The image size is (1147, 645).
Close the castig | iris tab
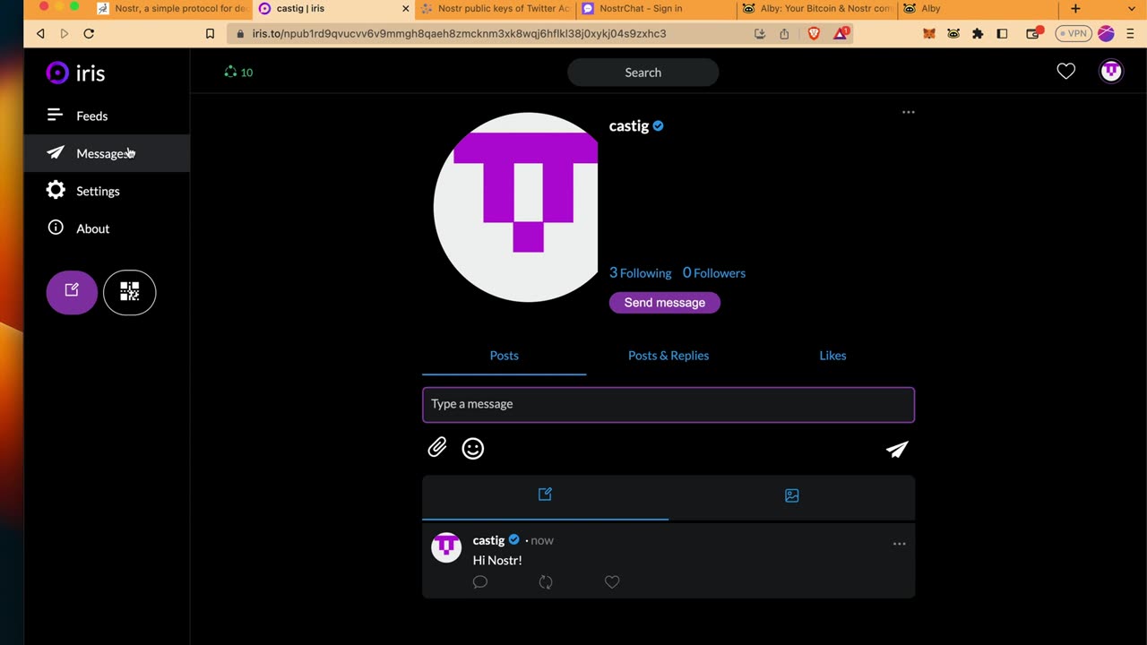coord(405,9)
